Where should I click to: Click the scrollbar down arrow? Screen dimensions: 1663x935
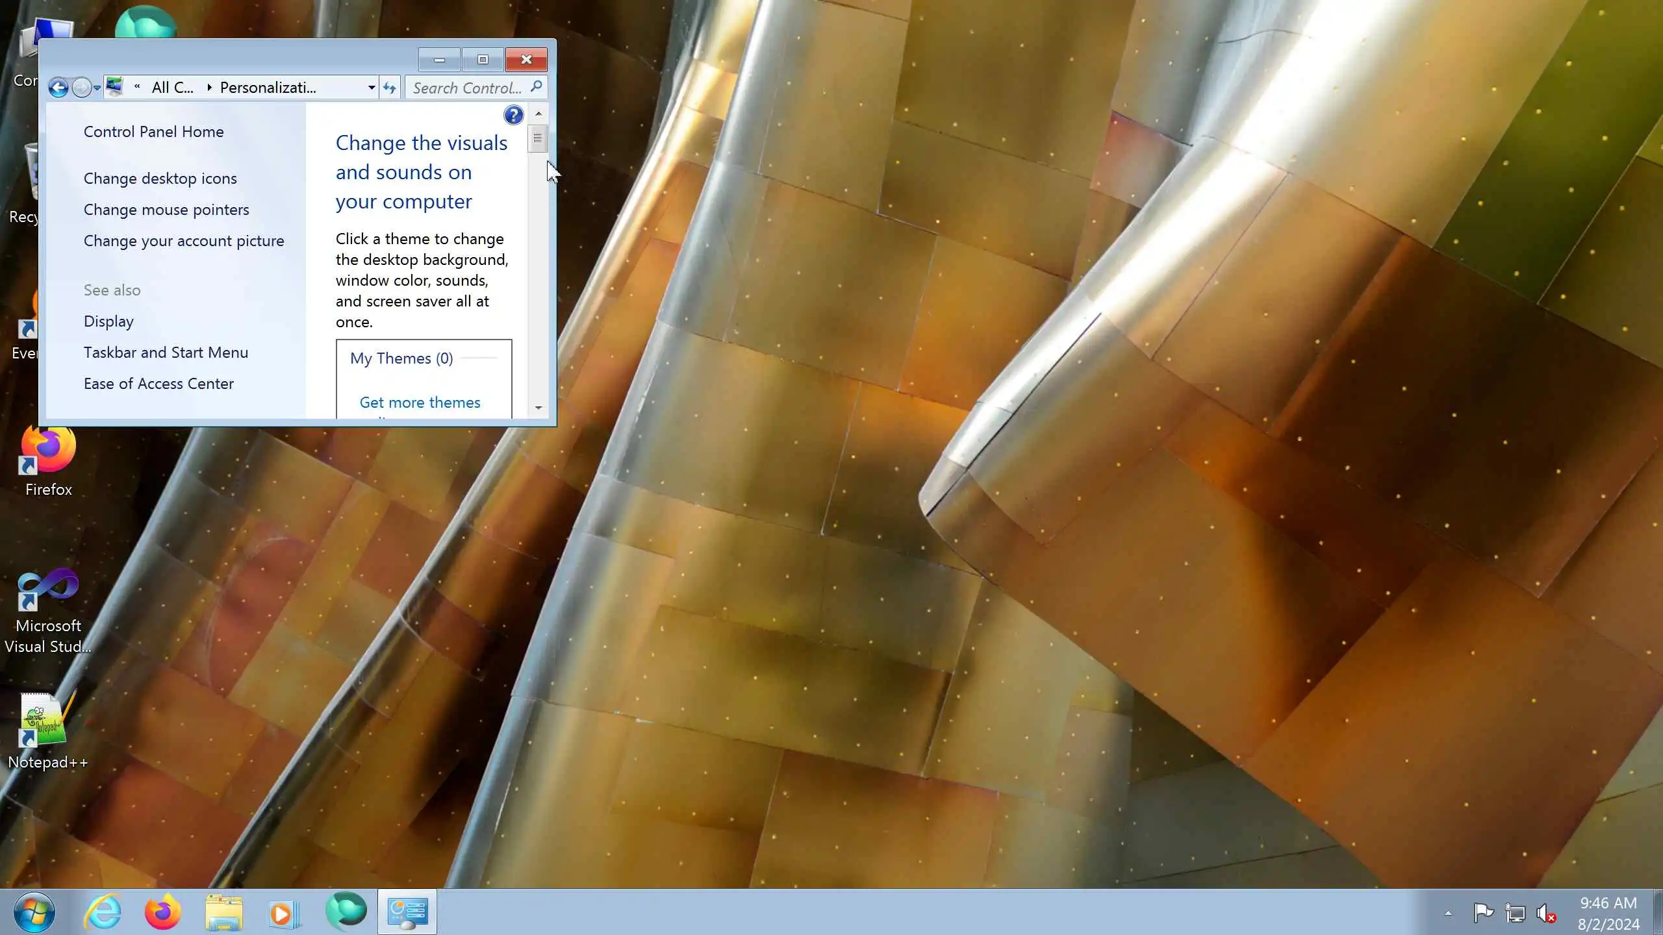click(539, 408)
